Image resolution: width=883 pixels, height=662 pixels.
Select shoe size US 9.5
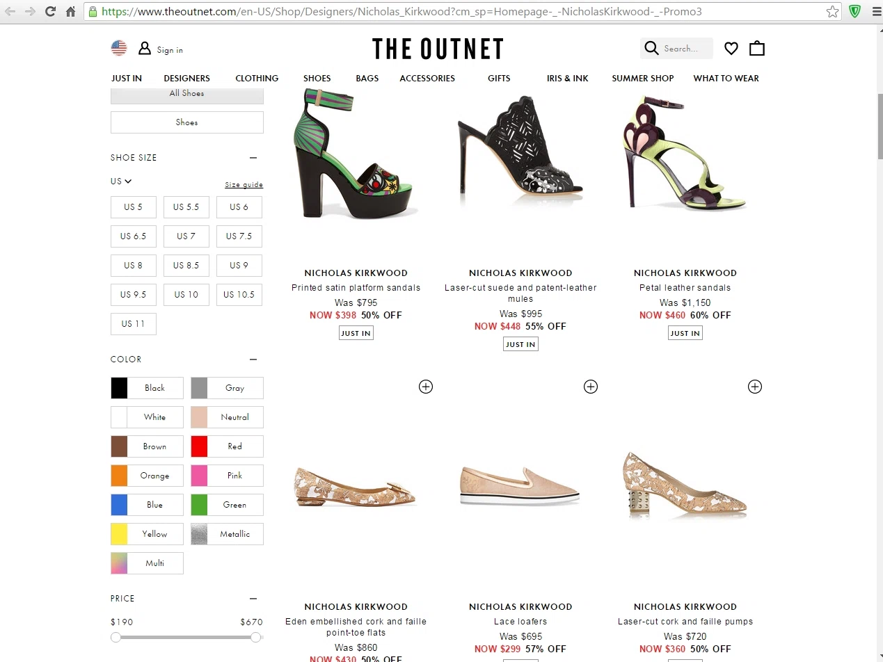coord(134,295)
